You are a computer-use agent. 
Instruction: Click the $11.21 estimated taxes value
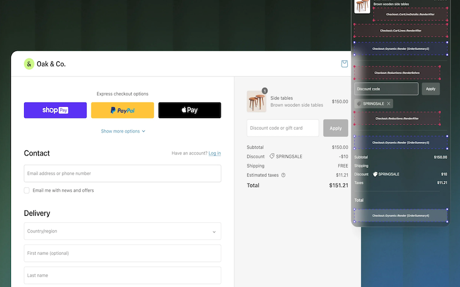tap(342, 175)
